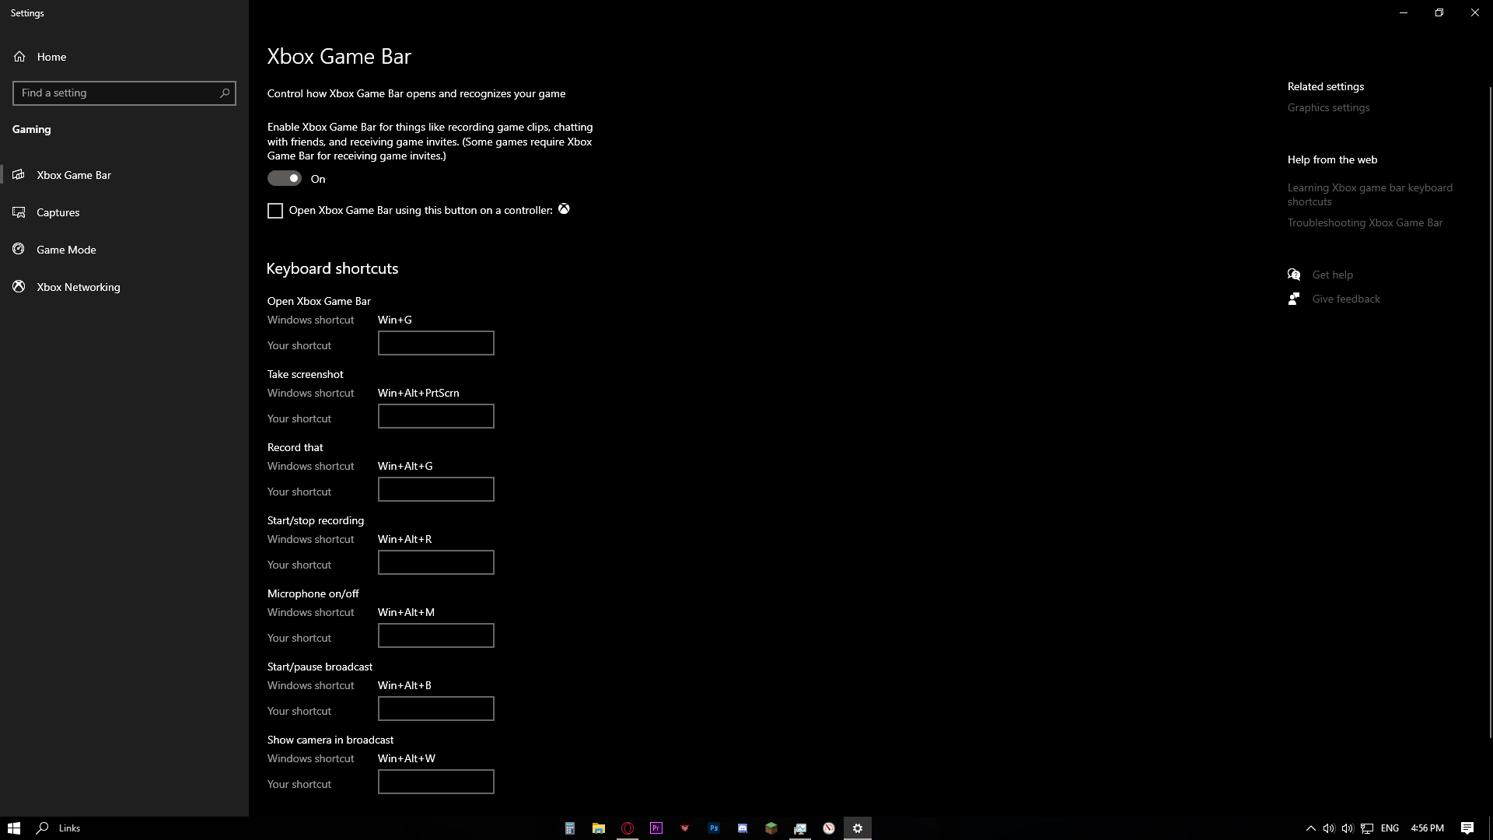
Task: Focus the Find a setting search box
Action: [x=124, y=93]
